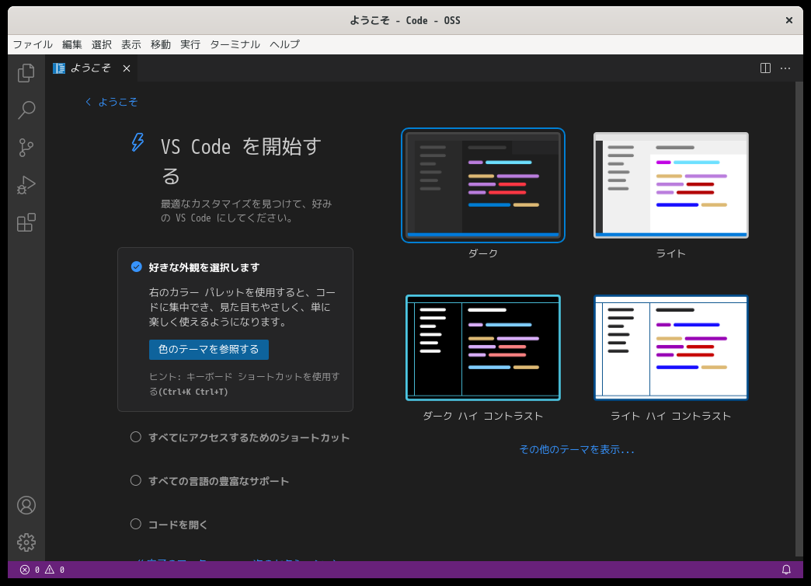Open the 編集 menu
Screen dimensions: 811x586
coord(72,44)
